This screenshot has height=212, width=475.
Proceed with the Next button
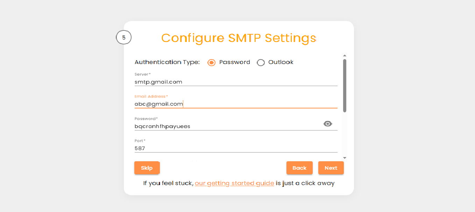click(x=331, y=168)
